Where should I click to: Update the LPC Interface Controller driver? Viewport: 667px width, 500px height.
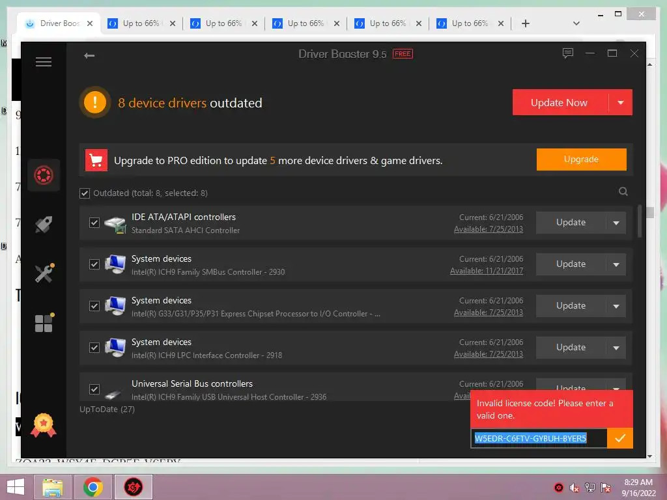click(571, 348)
